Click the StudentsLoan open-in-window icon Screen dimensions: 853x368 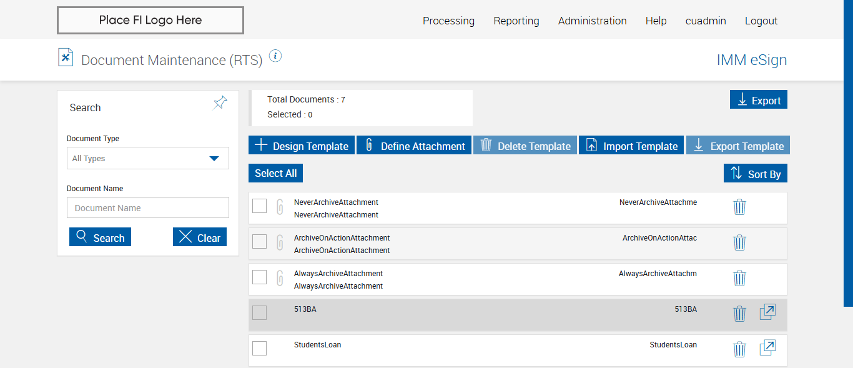[x=767, y=347]
